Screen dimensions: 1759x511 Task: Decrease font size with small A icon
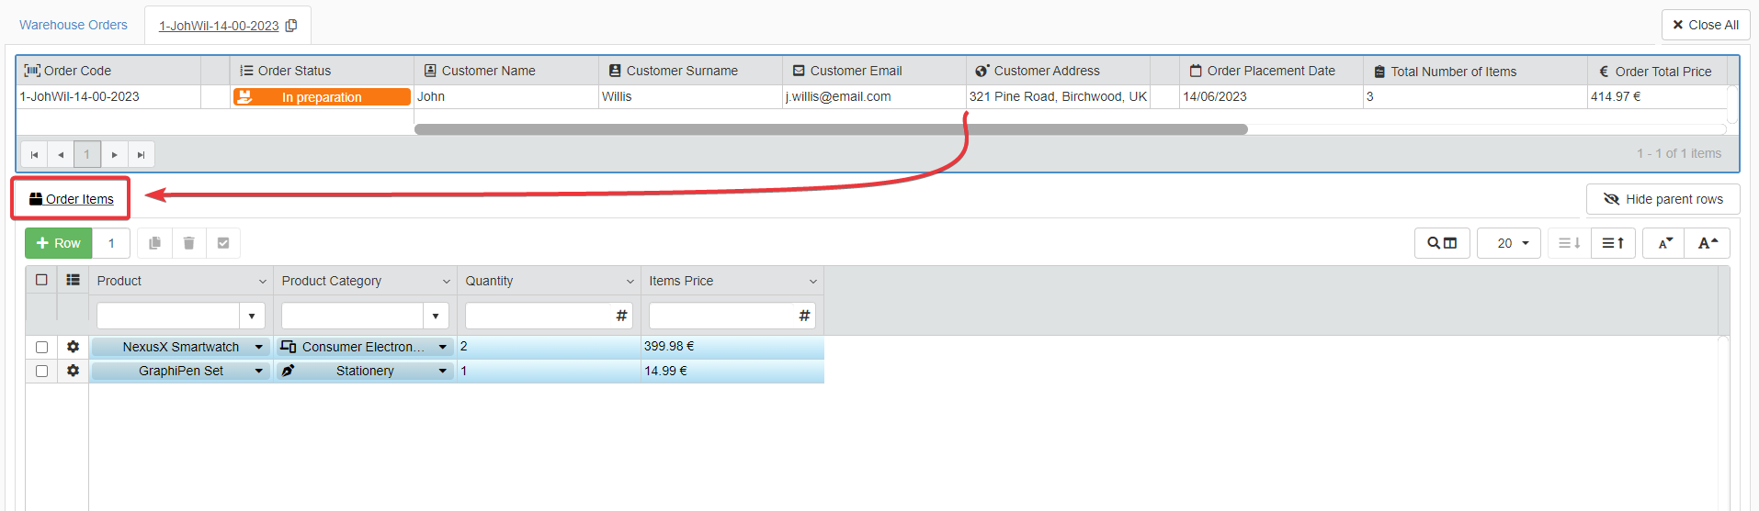(1664, 243)
